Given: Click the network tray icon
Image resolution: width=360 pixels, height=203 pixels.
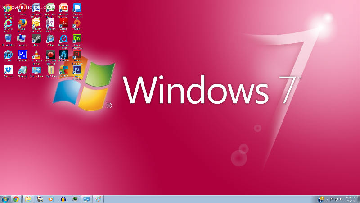Looking at the screenshot, I should [x=337, y=199].
